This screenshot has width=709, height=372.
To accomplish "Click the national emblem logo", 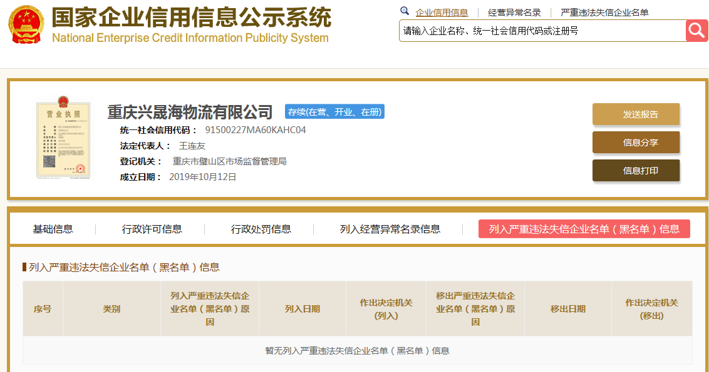I will pyautogui.click(x=26, y=25).
